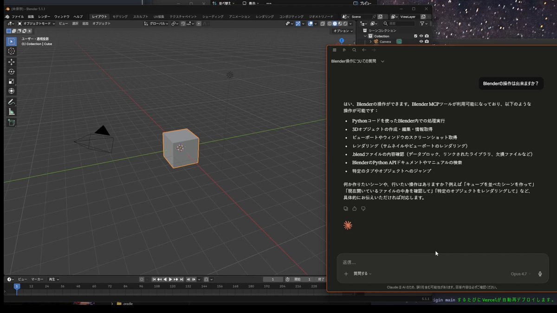Open the Opus 4.7 model selector

point(521,274)
